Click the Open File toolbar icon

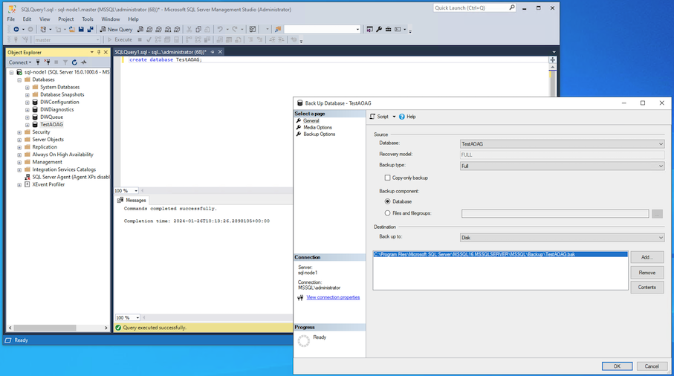[x=72, y=29]
